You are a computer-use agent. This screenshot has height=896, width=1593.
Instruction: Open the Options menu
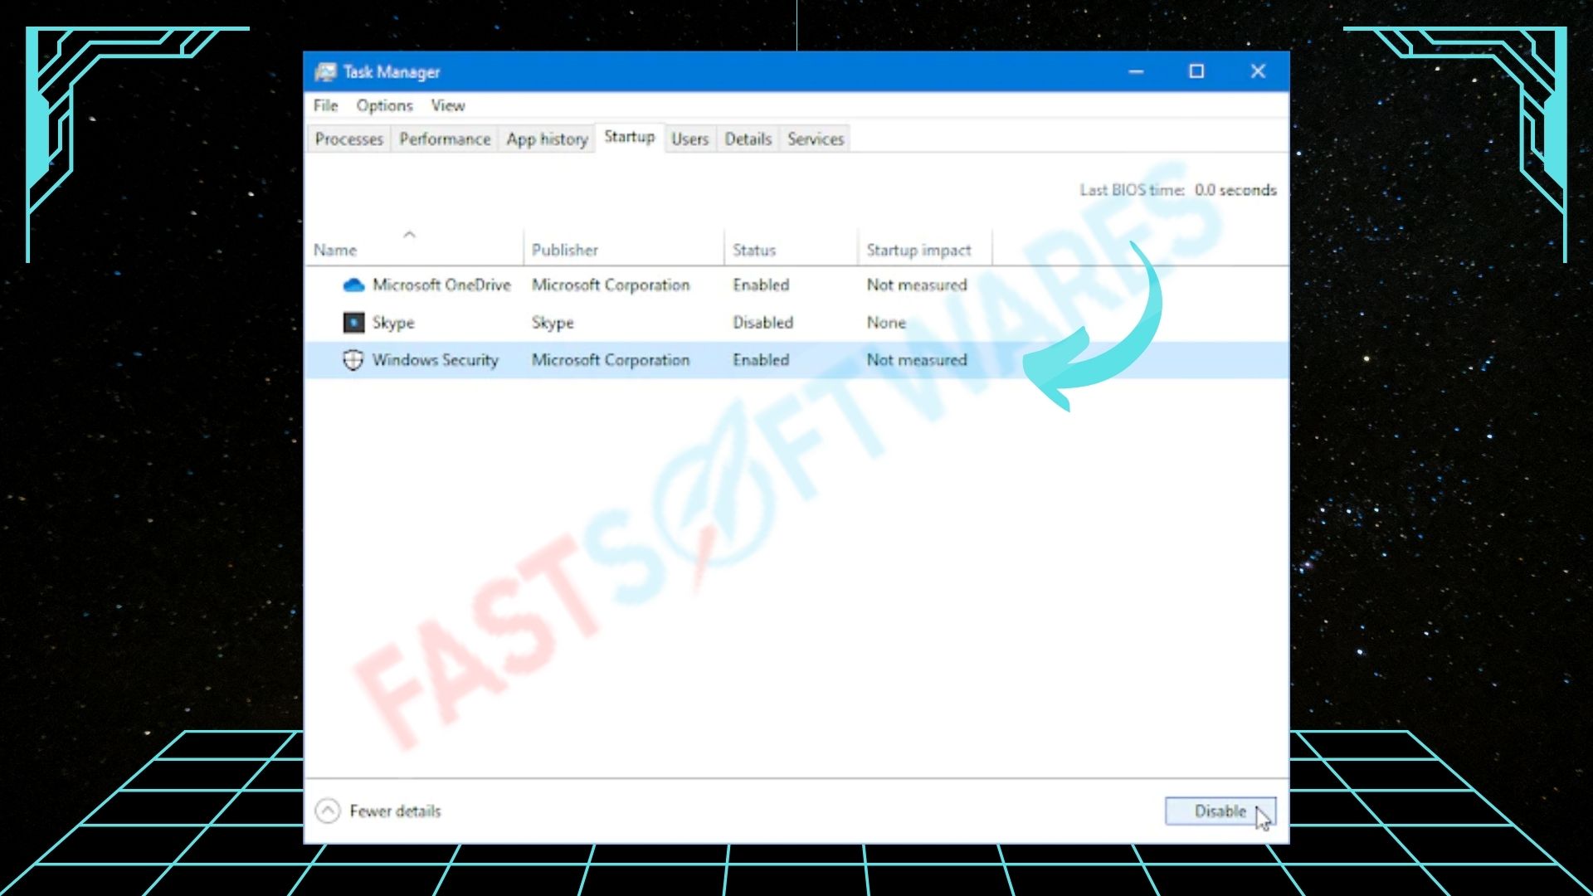384,105
